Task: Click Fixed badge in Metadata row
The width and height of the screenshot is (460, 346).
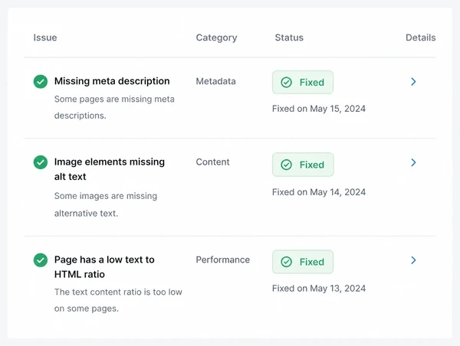Action: (x=303, y=83)
